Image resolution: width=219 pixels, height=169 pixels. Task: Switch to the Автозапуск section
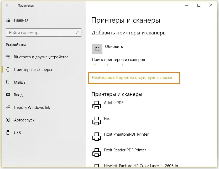click(x=24, y=120)
